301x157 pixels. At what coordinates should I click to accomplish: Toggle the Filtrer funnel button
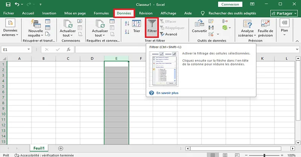(x=152, y=27)
